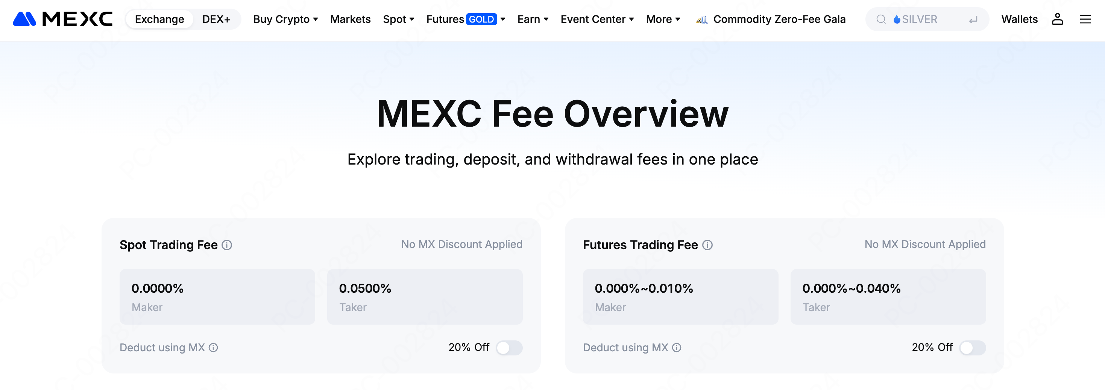The image size is (1105, 390).
Task: Expand the Event Center menu
Action: 597,19
